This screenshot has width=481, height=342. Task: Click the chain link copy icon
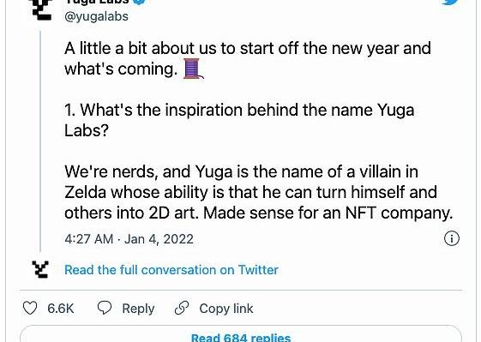pyautogui.click(x=181, y=309)
